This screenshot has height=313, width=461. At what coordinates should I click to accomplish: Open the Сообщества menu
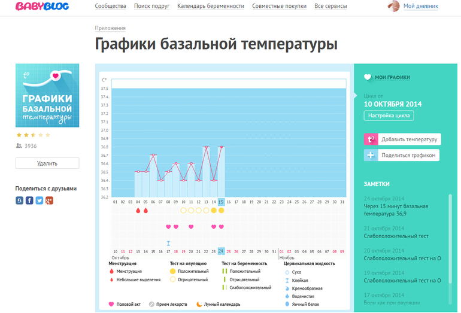111,6
